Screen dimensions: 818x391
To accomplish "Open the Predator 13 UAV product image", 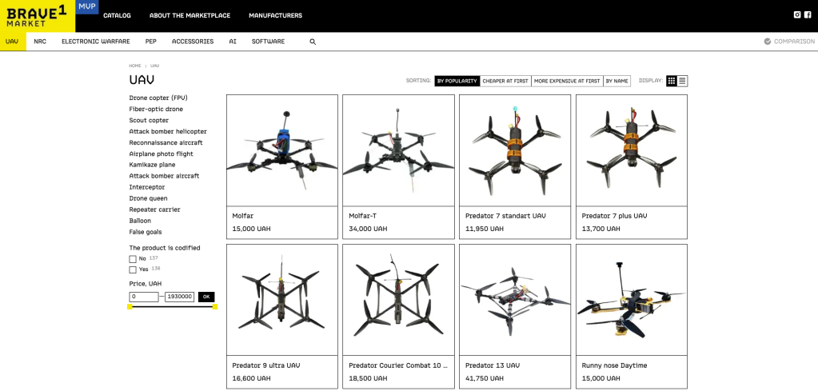I will click(x=515, y=300).
